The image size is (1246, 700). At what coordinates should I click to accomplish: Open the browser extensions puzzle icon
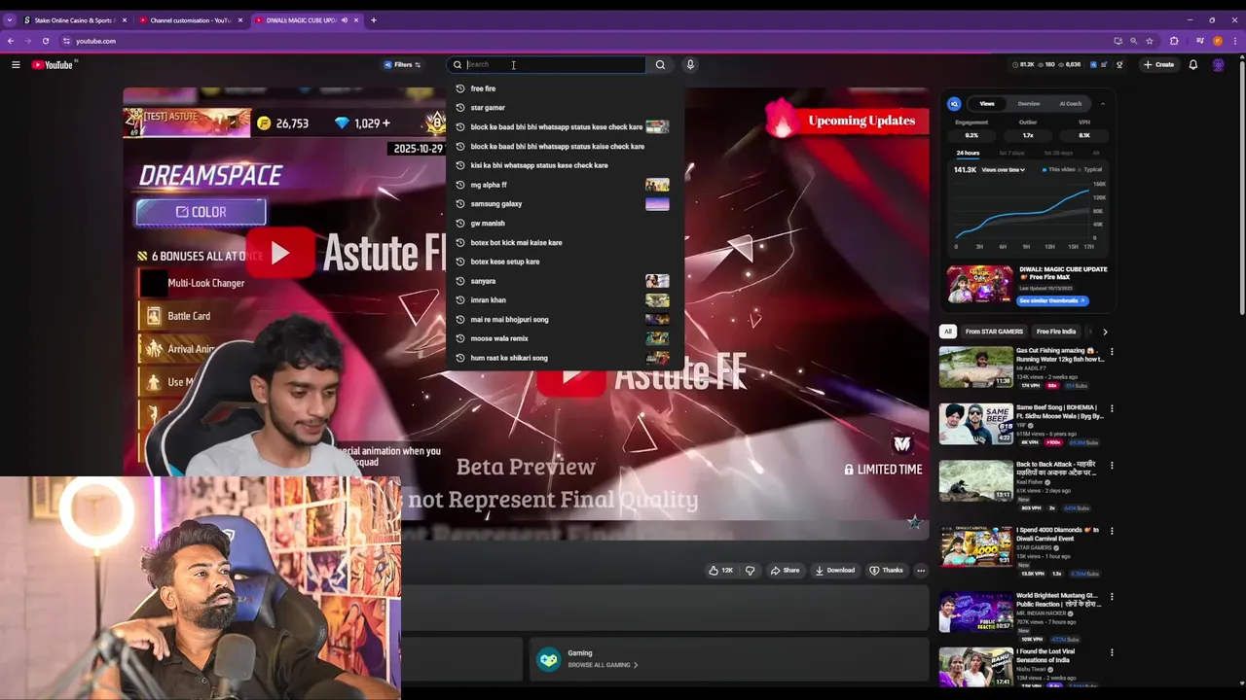1174,41
